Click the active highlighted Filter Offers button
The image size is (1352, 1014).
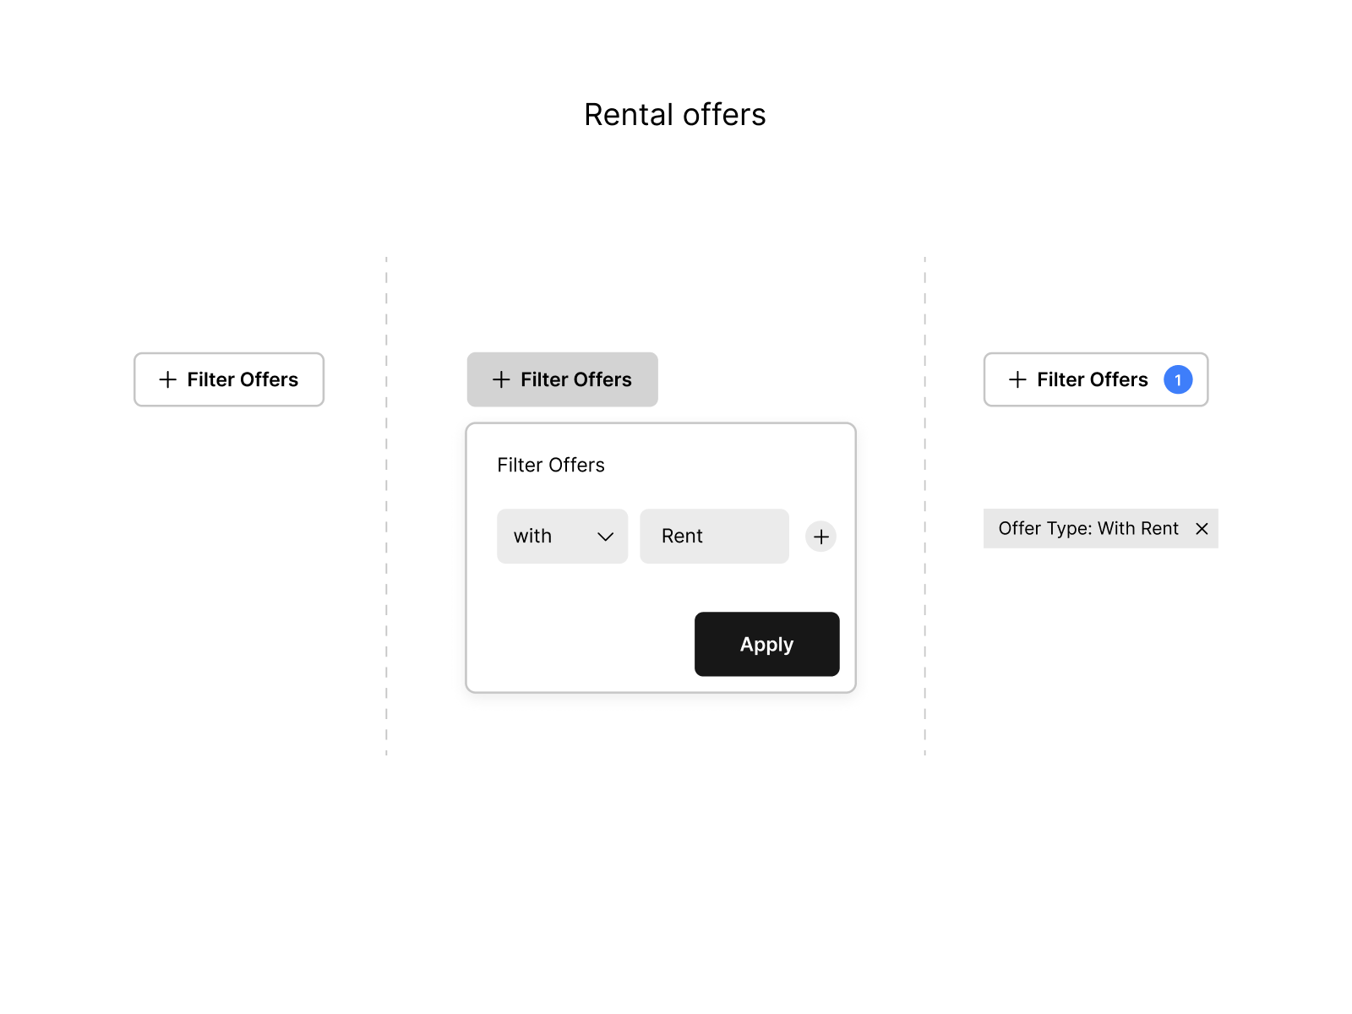point(562,379)
